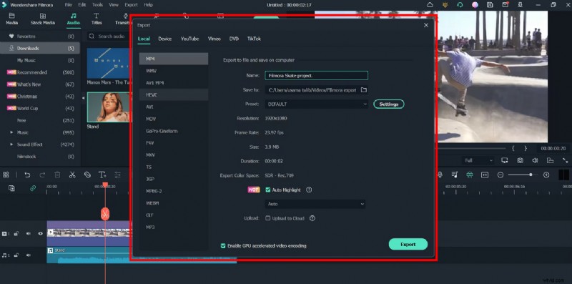Select the GIF format

pyautogui.click(x=174, y=215)
